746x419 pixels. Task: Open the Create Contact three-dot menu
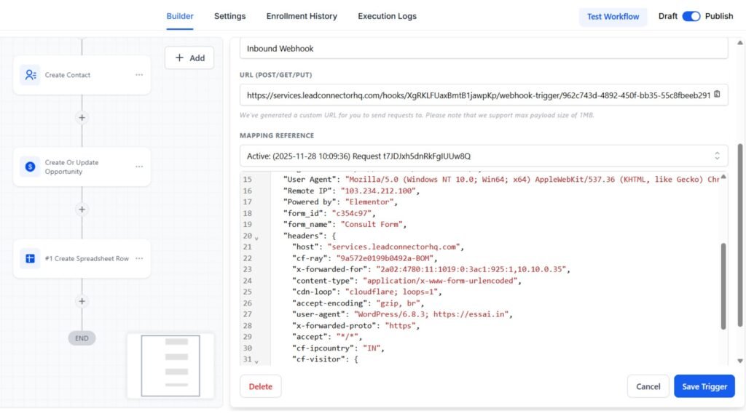[x=139, y=74]
